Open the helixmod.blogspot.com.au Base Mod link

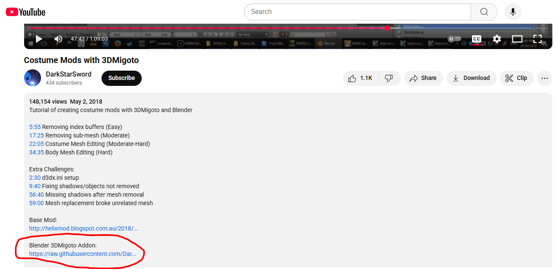point(84,228)
